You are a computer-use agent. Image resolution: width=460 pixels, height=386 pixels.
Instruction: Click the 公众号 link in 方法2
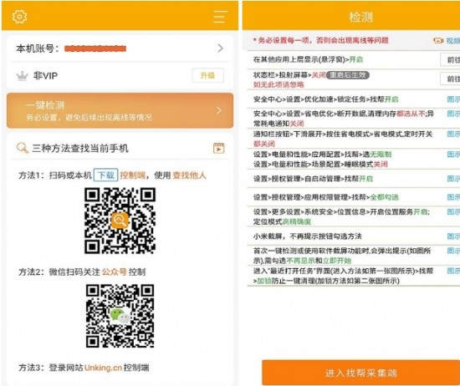(x=114, y=272)
